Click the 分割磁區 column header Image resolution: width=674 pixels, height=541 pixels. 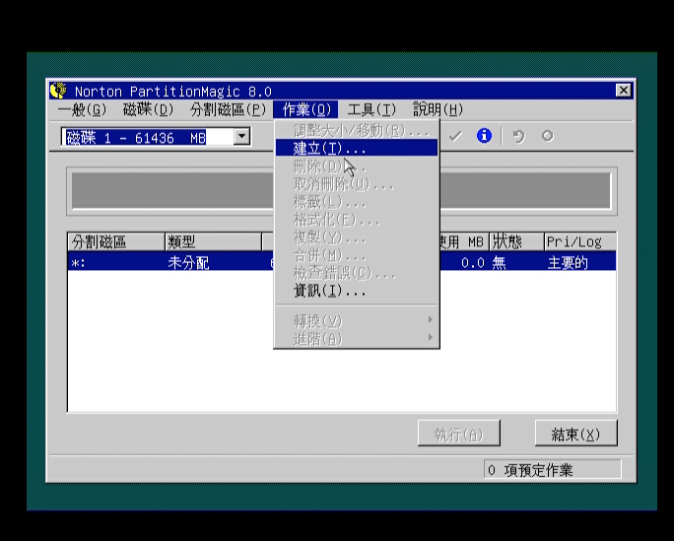116,242
